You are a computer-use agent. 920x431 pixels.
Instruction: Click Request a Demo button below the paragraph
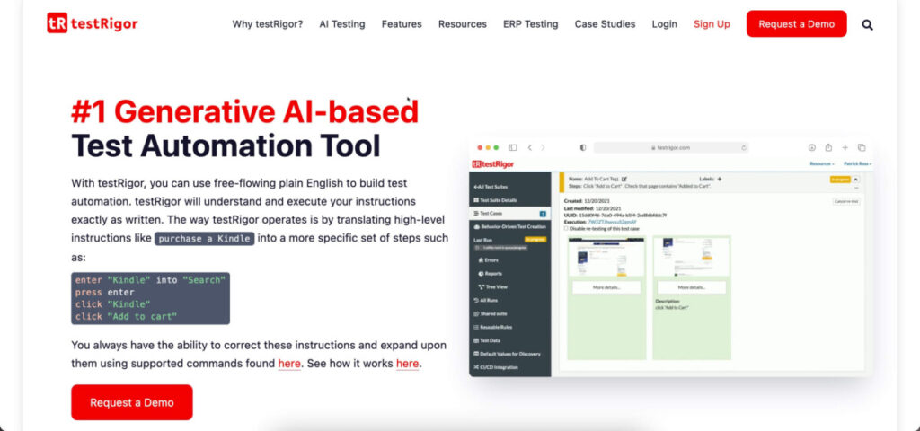pos(132,402)
